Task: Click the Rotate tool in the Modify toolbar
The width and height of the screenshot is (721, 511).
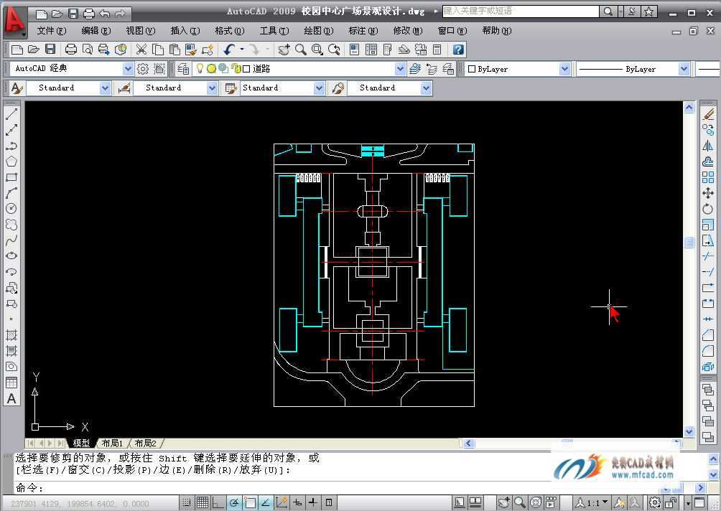Action: click(708, 209)
